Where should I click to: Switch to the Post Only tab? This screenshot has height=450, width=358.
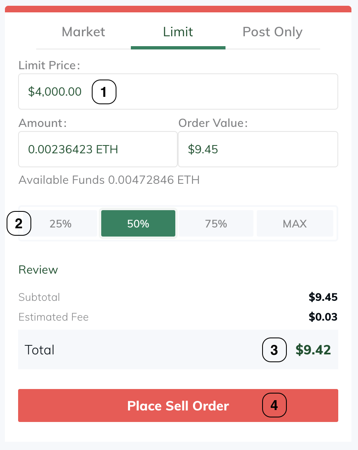(272, 32)
